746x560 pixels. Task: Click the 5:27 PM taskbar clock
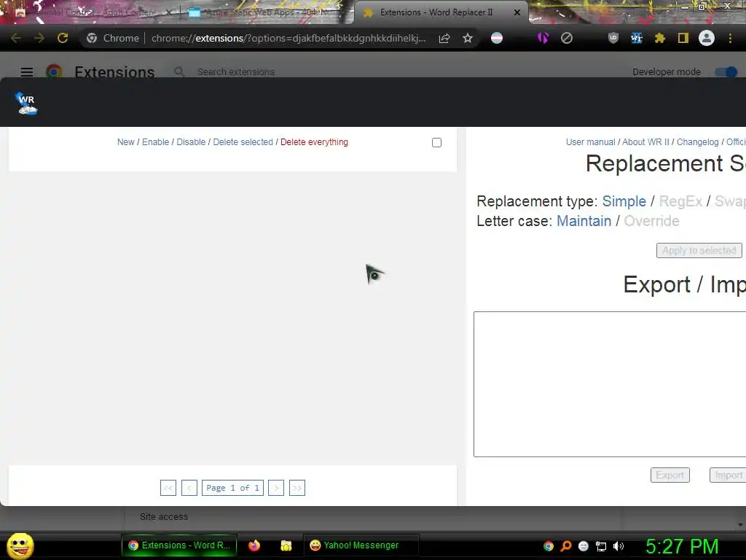pyautogui.click(x=682, y=546)
